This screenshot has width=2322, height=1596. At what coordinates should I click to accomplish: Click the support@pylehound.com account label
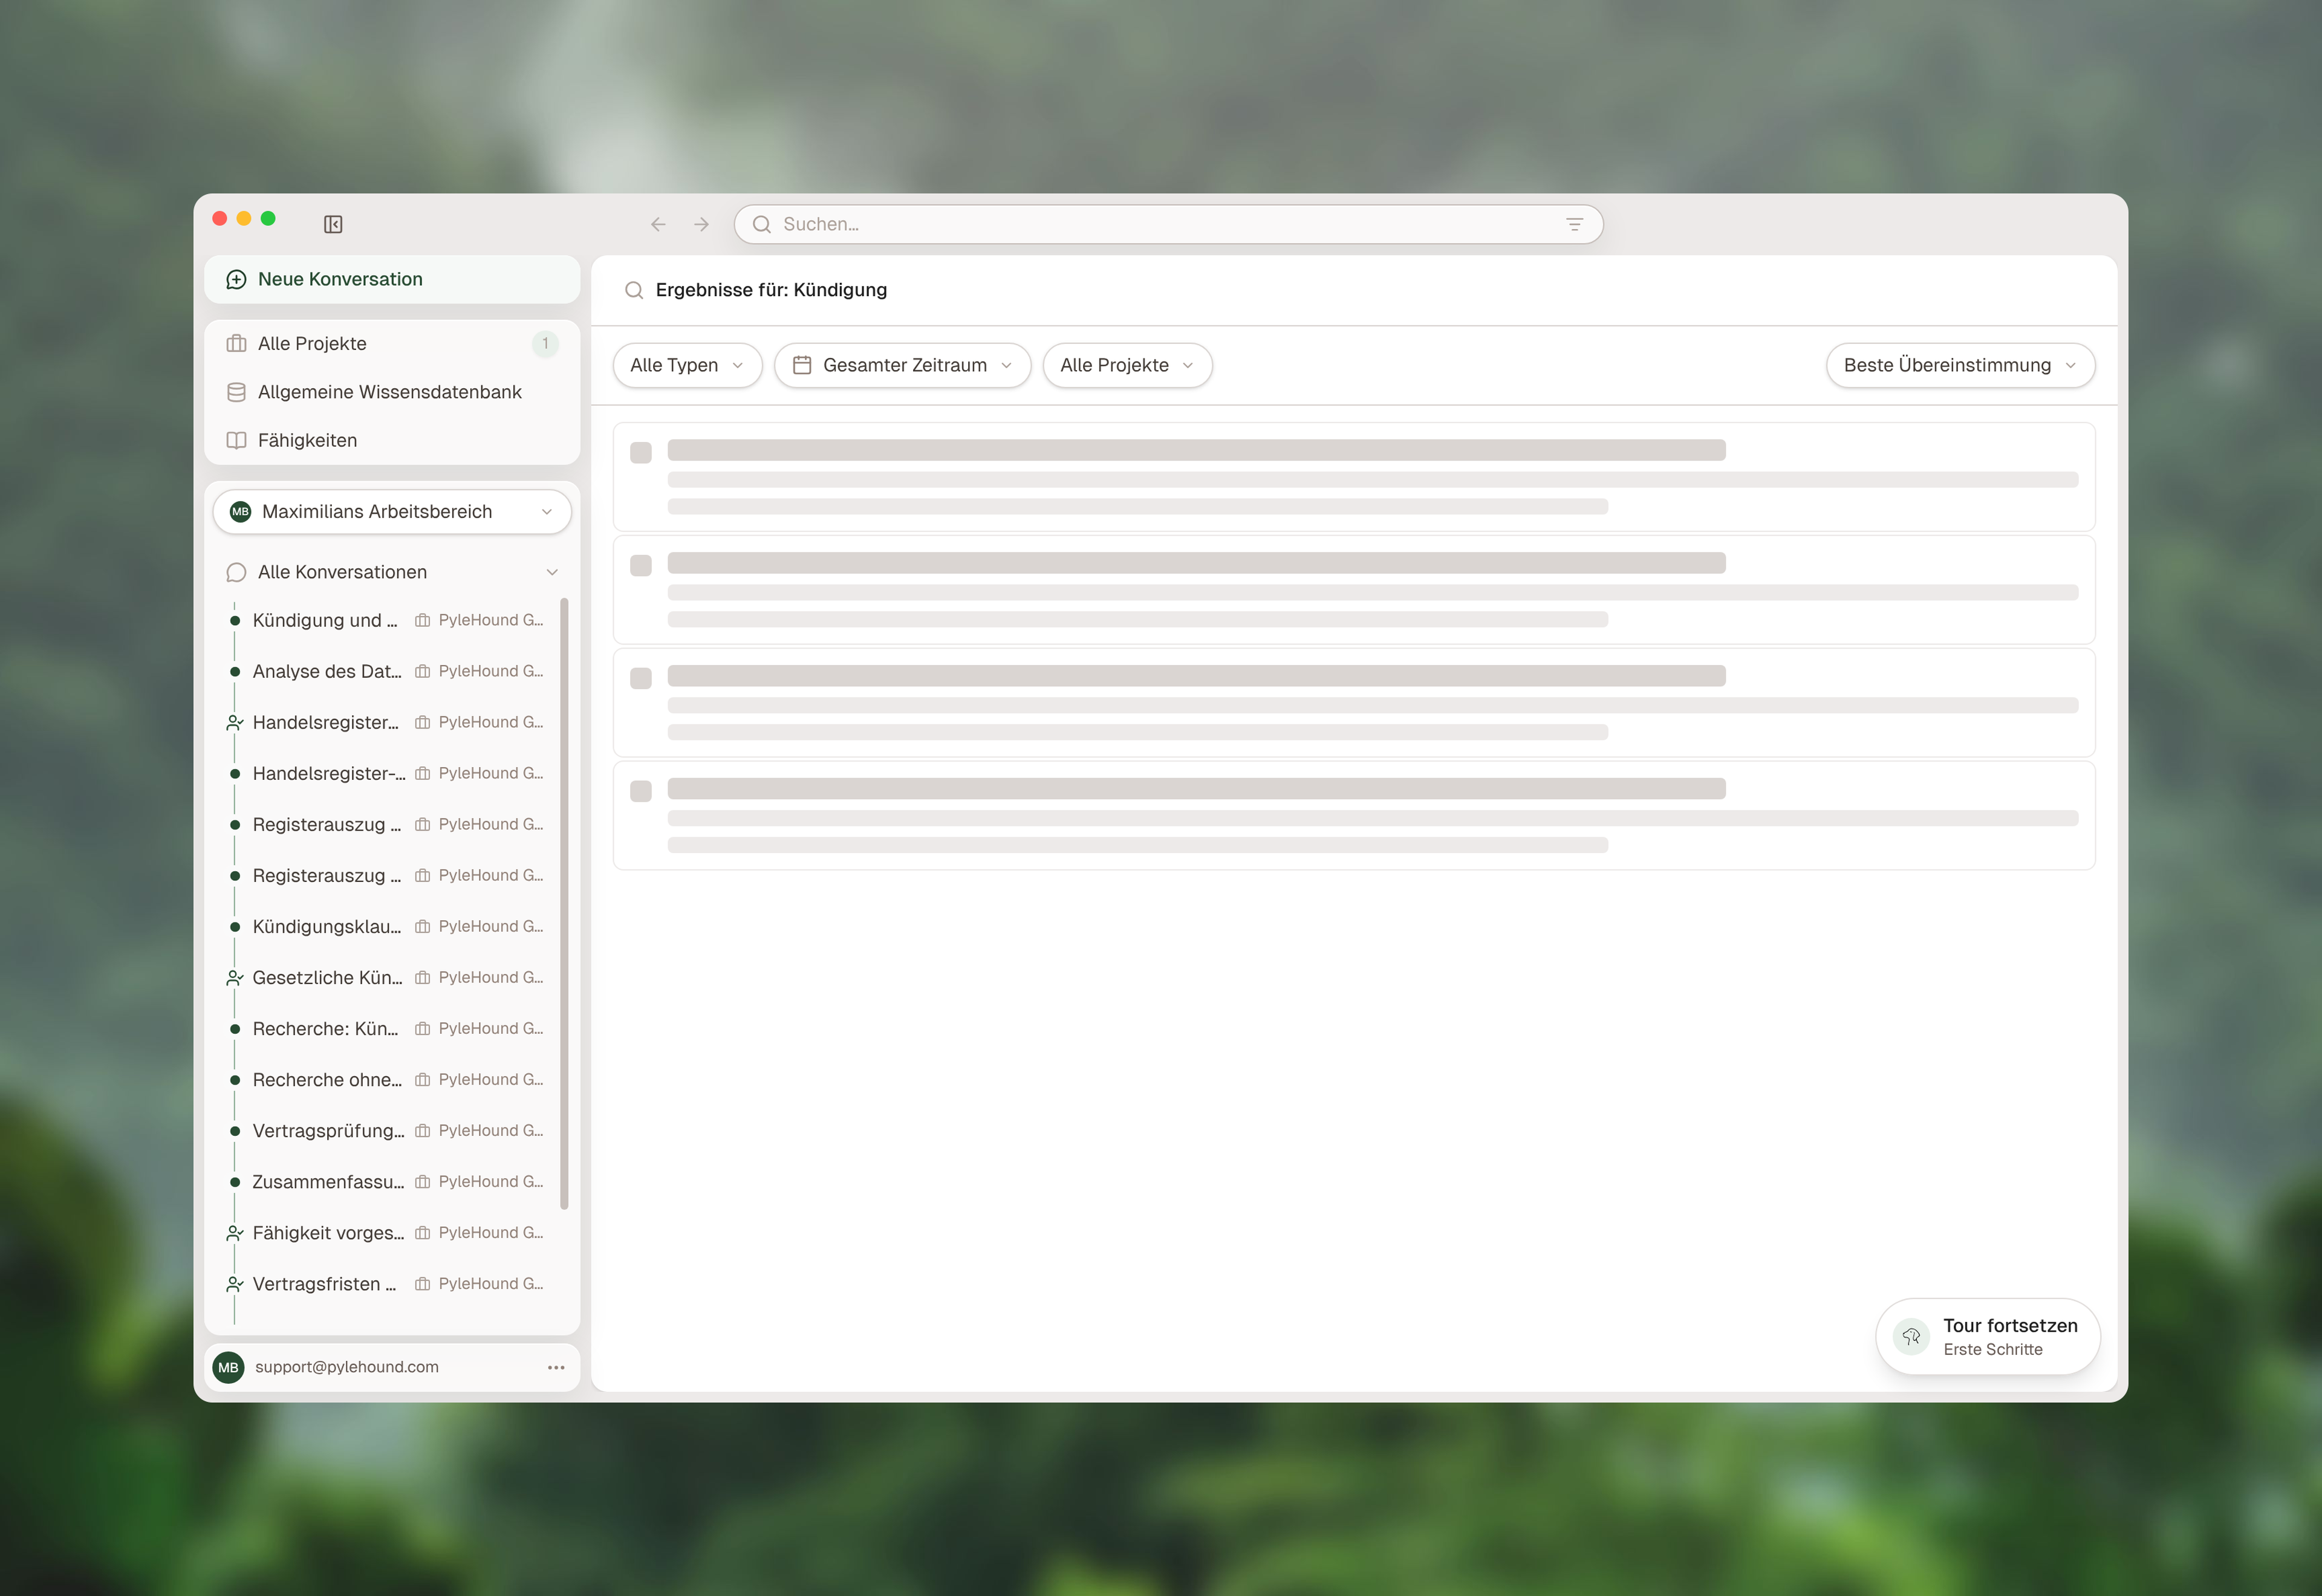[x=346, y=1367]
